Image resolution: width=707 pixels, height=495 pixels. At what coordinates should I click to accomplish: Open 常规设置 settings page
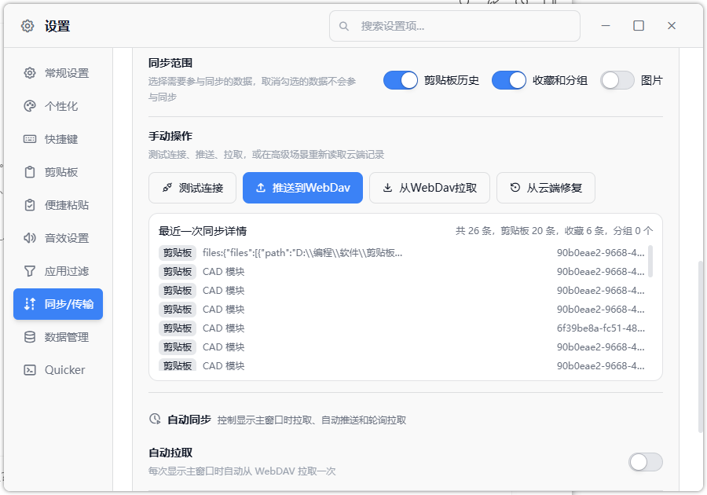[x=58, y=73]
